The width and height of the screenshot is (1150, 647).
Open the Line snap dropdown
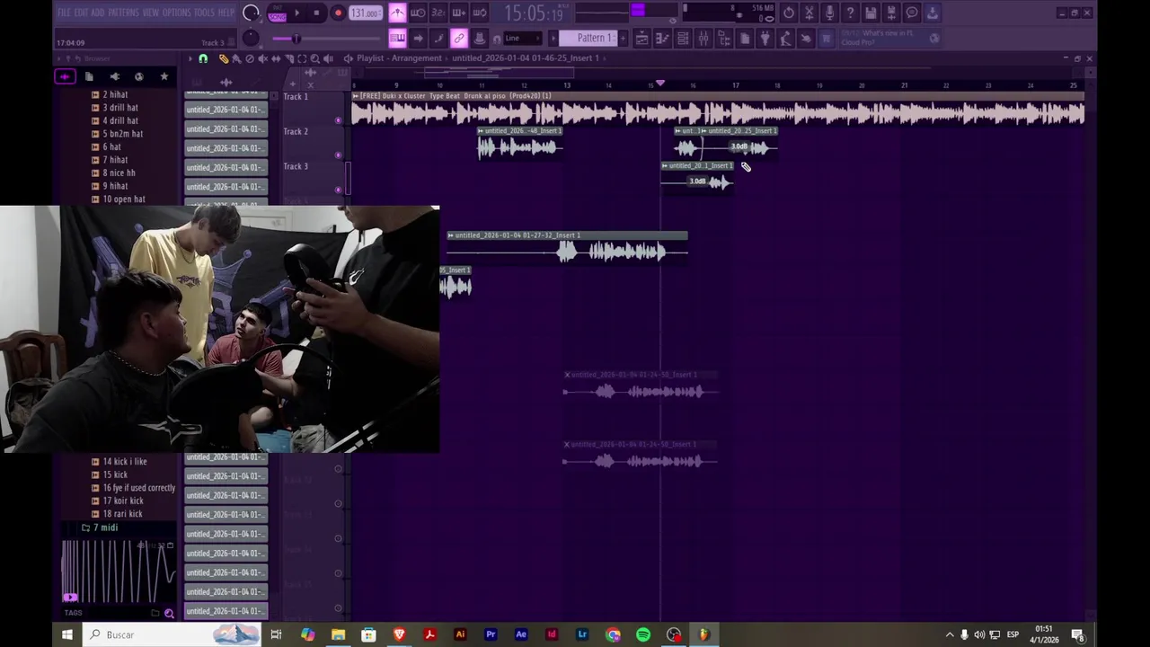coord(522,38)
